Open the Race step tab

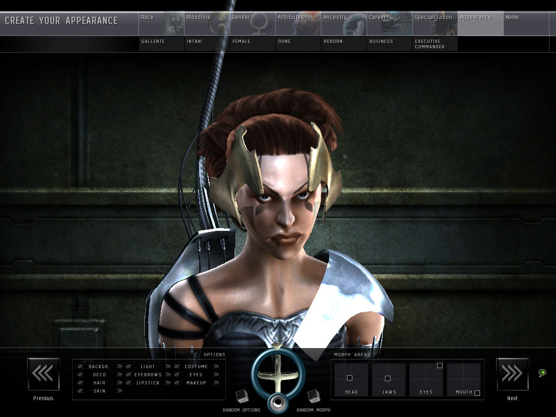point(161,23)
